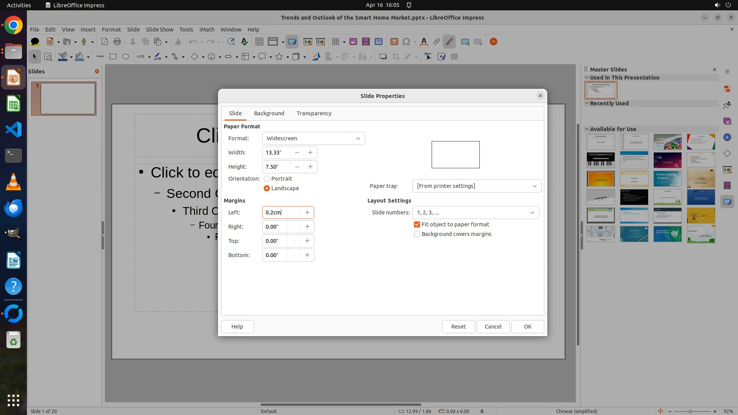Open the sidebar Gallery icon
The image size is (738, 415).
(x=727, y=121)
